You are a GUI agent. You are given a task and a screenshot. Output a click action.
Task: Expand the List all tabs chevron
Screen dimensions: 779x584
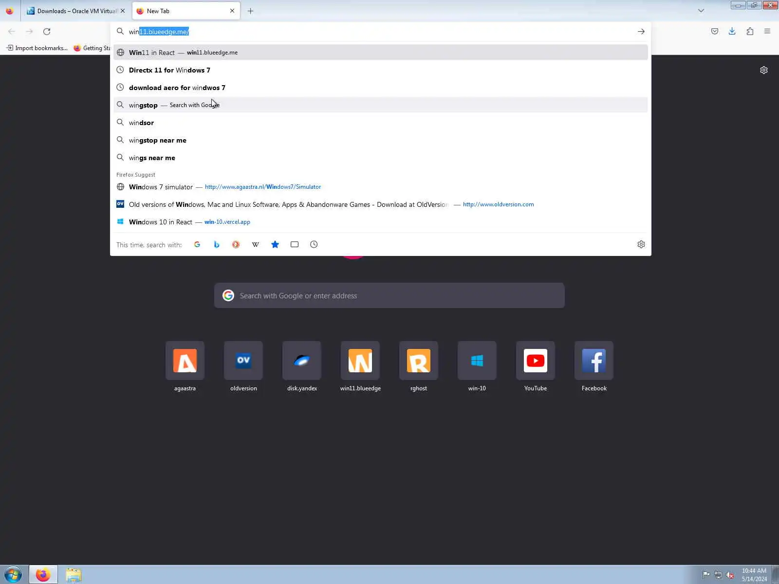701,11
